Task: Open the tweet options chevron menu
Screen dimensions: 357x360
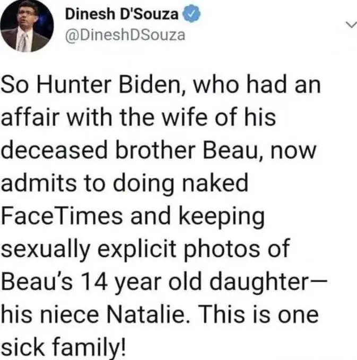Action: pyautogui.click(x=350, y=24)
